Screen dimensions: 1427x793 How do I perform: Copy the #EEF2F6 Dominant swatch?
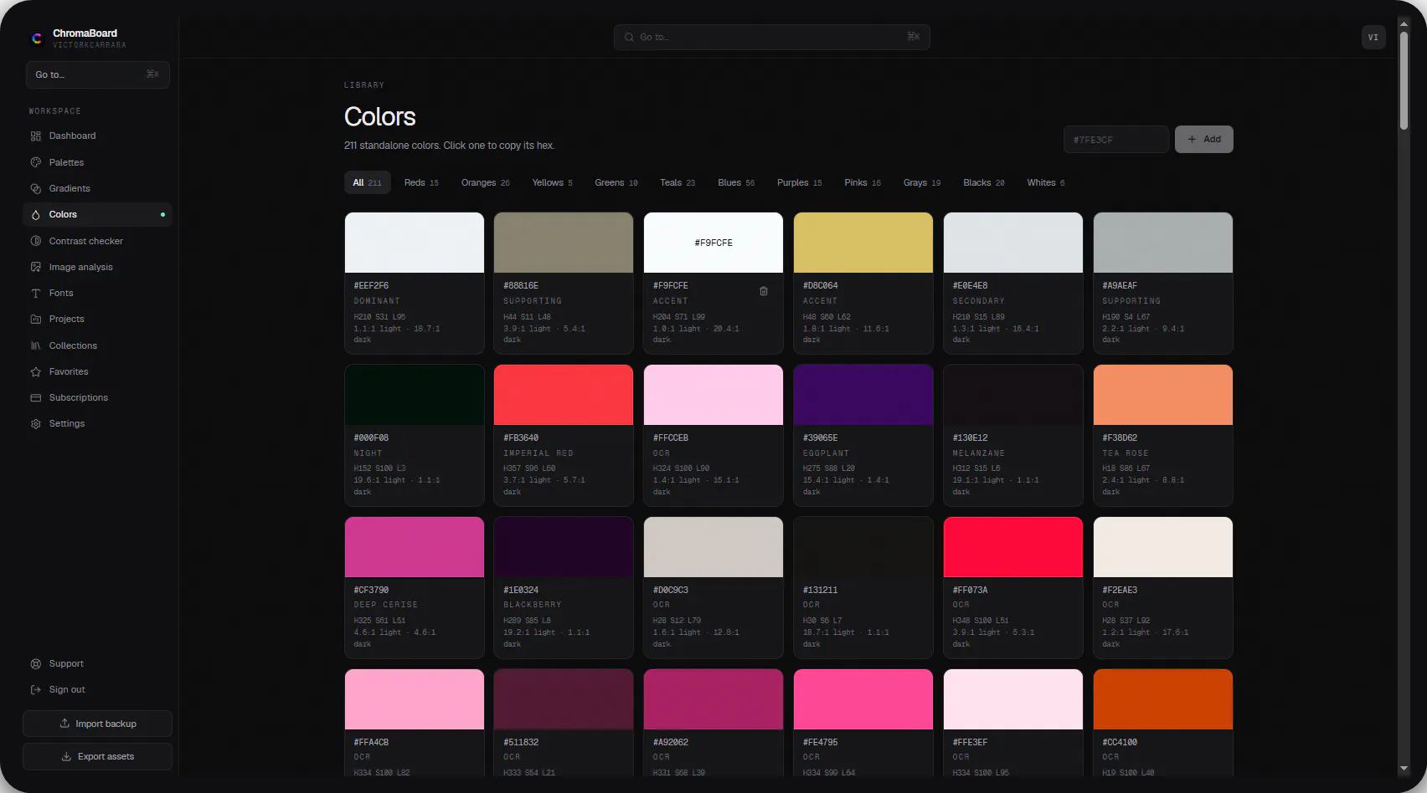(415, 243)
